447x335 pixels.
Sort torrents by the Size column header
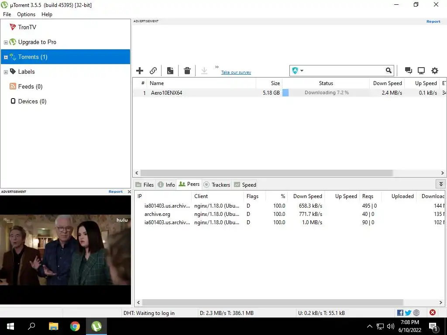click(269, 83)
